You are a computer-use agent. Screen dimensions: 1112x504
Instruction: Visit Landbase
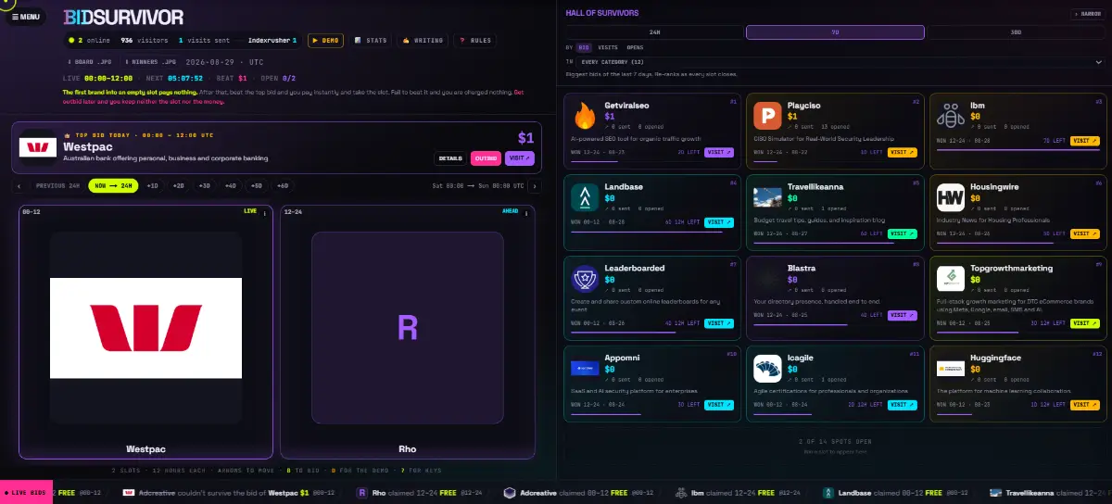click(719, 222)
